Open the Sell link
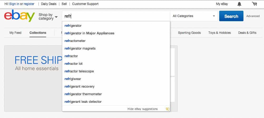Screen dimensions: 264x118 64,4
